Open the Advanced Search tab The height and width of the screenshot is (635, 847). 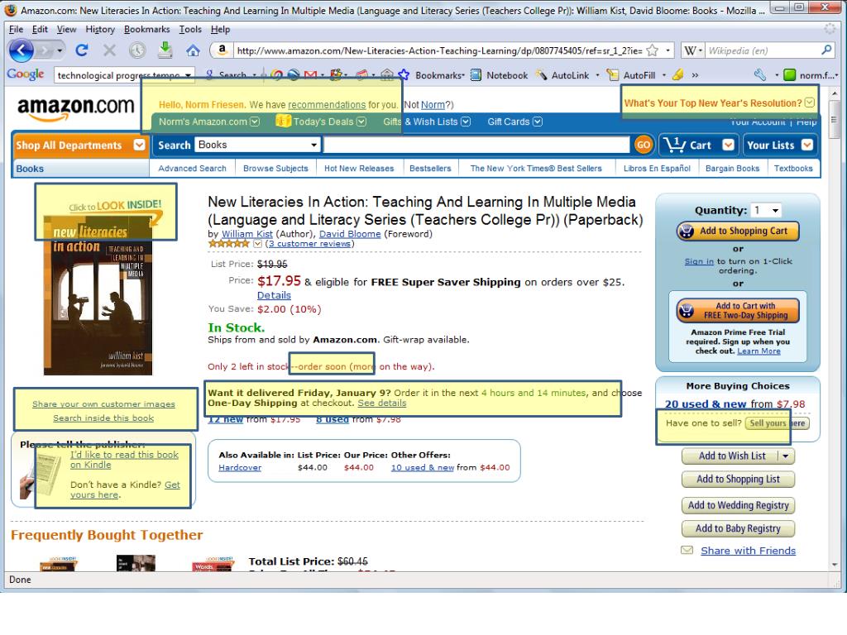tap(192, 169)
